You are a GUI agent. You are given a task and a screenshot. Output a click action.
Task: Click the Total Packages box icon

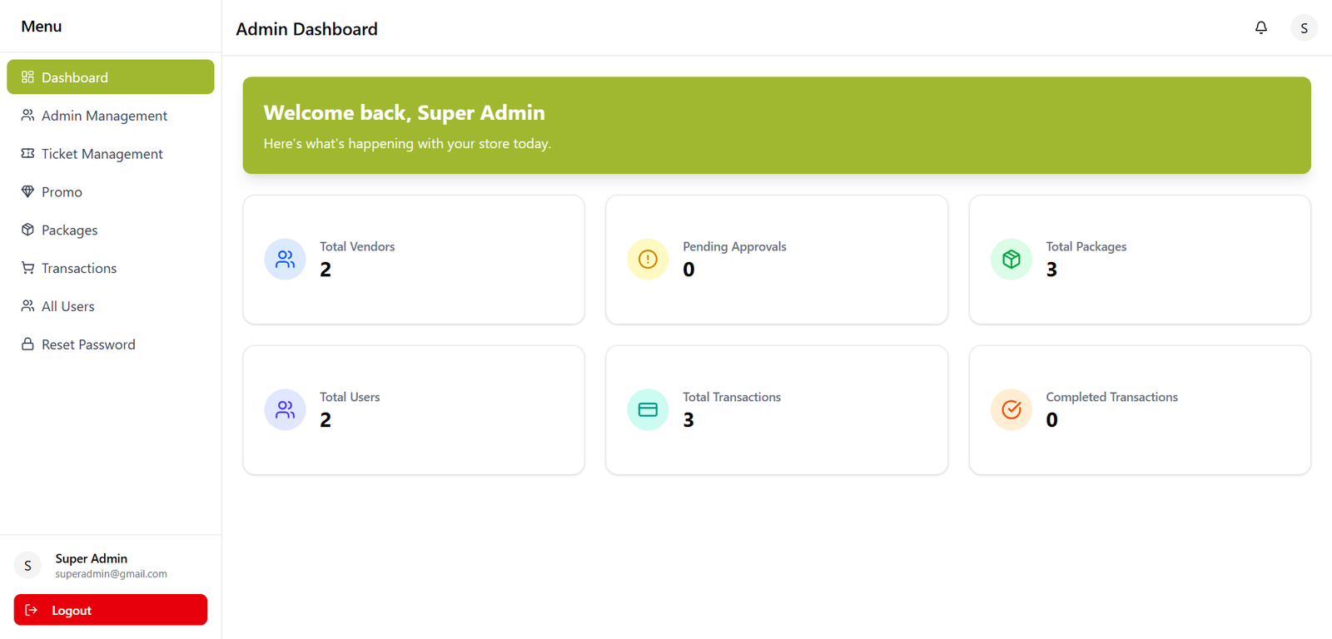1011,260
